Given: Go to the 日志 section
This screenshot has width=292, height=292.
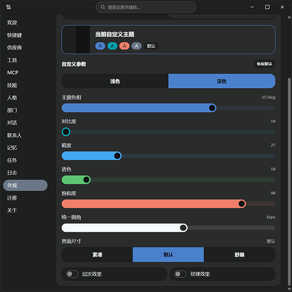Looking at the screenshot, I should point(12,173).
